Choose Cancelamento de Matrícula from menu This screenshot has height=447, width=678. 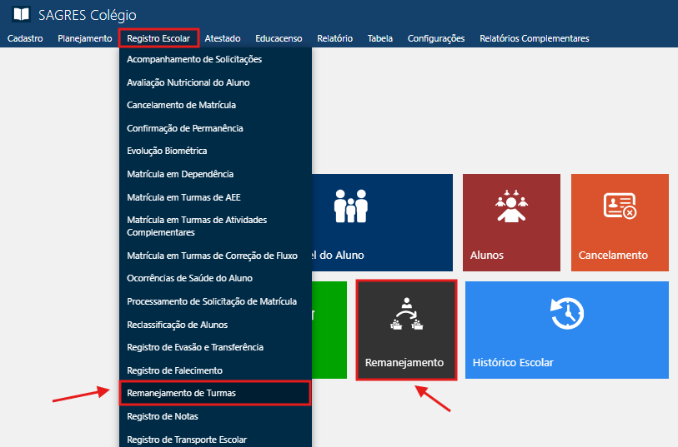(181, 106)
